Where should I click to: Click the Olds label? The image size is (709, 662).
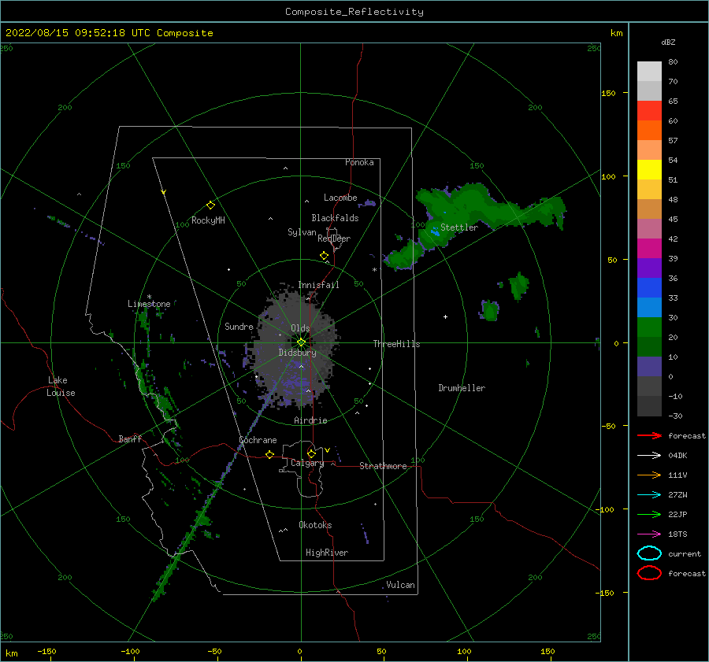click(300, 328)
